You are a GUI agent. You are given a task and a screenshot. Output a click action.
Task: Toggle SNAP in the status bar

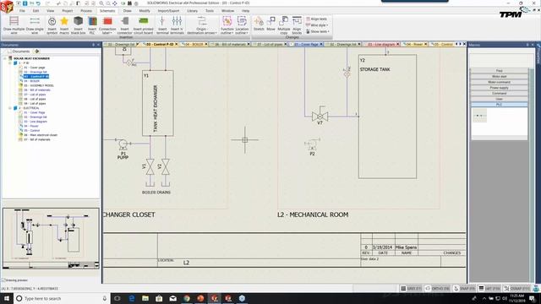click(x=464, y=289)
